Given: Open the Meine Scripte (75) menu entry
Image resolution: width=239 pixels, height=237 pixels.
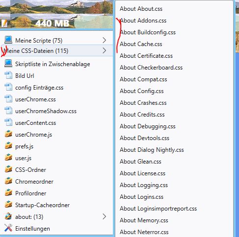Looking at the screenshot, I should (x=56, y=40).
